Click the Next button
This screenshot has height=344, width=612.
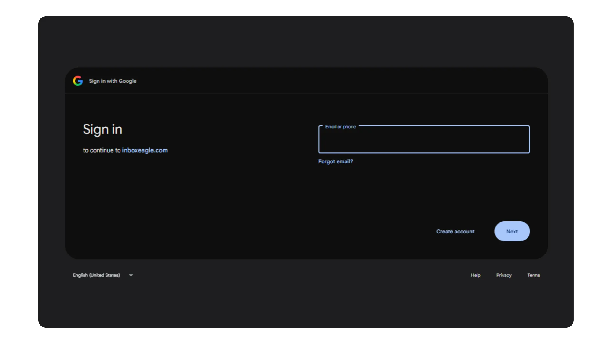click(512, 231)
